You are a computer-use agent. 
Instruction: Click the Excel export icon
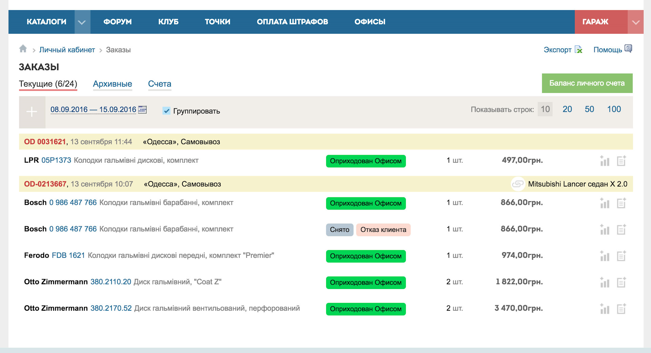click(579, 49)
